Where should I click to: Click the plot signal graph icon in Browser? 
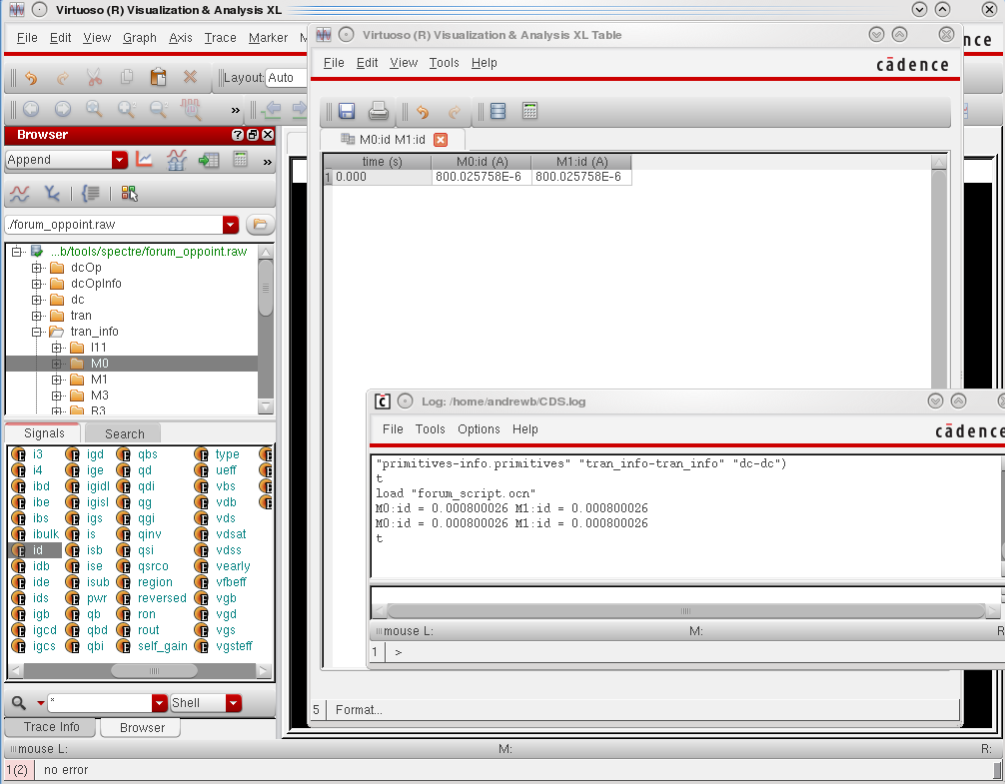click(144, 160)
